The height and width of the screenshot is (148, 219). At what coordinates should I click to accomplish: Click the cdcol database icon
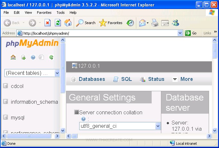5,86
